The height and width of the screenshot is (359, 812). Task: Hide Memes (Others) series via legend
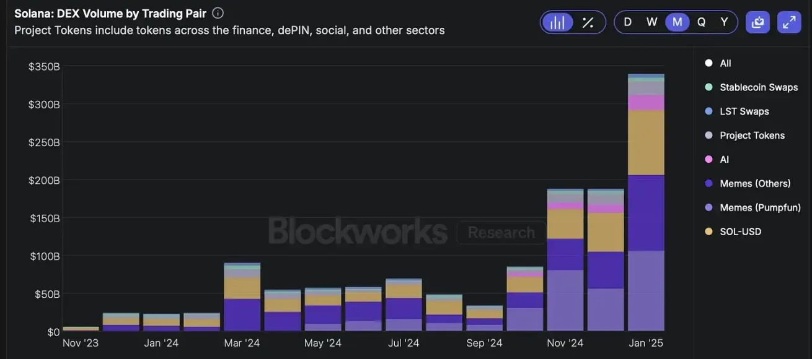coord(755,184)
